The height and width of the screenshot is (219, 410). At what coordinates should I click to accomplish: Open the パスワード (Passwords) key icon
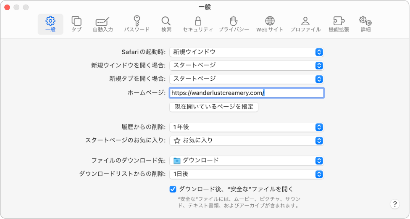point(137,24)
